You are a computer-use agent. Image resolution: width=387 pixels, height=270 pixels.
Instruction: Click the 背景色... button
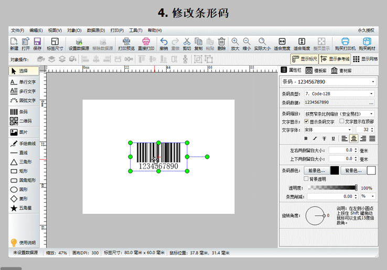[x=353, y=171]
